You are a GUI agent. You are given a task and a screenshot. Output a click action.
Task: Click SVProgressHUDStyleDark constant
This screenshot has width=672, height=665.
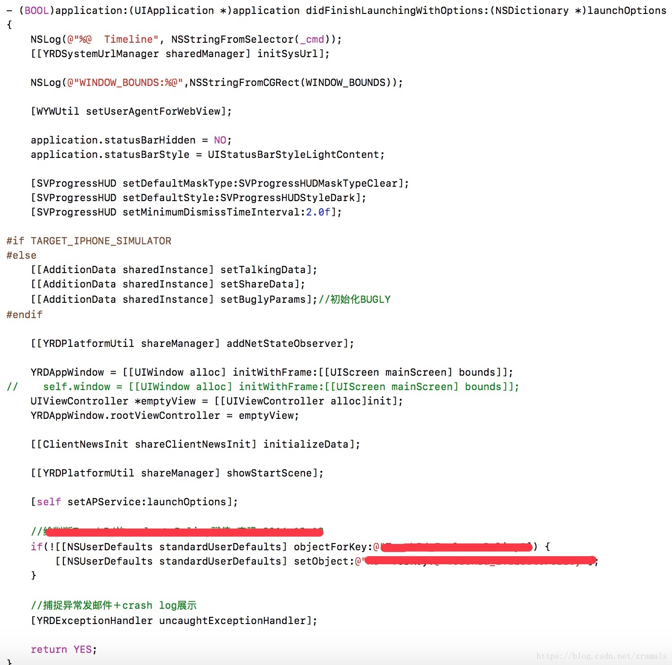tap(287, 198)
